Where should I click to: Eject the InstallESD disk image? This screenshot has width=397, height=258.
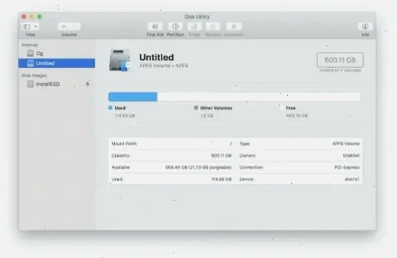coord(88,84)
